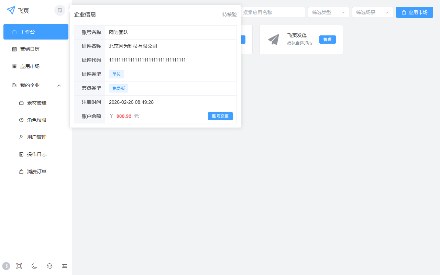Viewport: 440px width, 275px height.
Task: Open the 角色权限 page
Action: click(x=37, y=120)
